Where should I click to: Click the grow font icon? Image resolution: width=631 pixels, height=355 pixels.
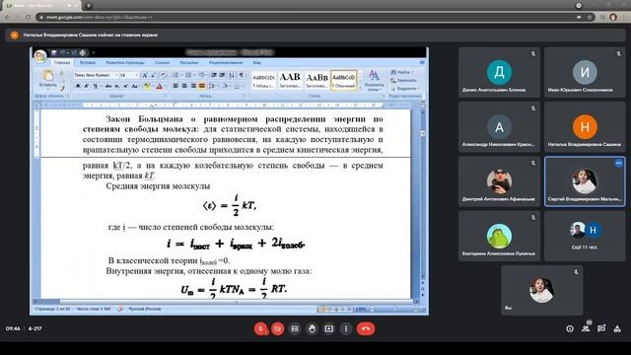145,75
